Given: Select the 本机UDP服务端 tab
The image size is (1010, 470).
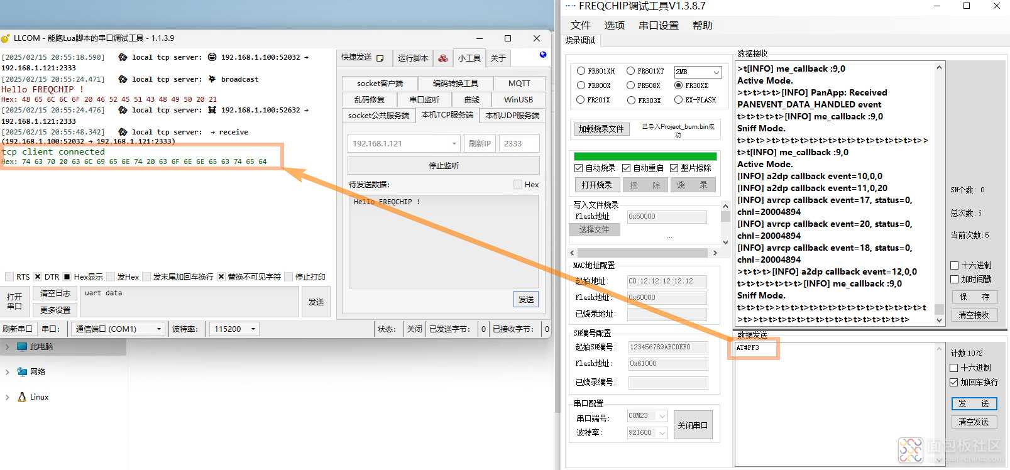Looking at the screenshot, I should click(512, 116).
